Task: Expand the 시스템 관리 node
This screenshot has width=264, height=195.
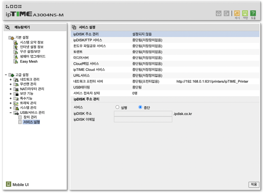Action: [x=11, y=108]
